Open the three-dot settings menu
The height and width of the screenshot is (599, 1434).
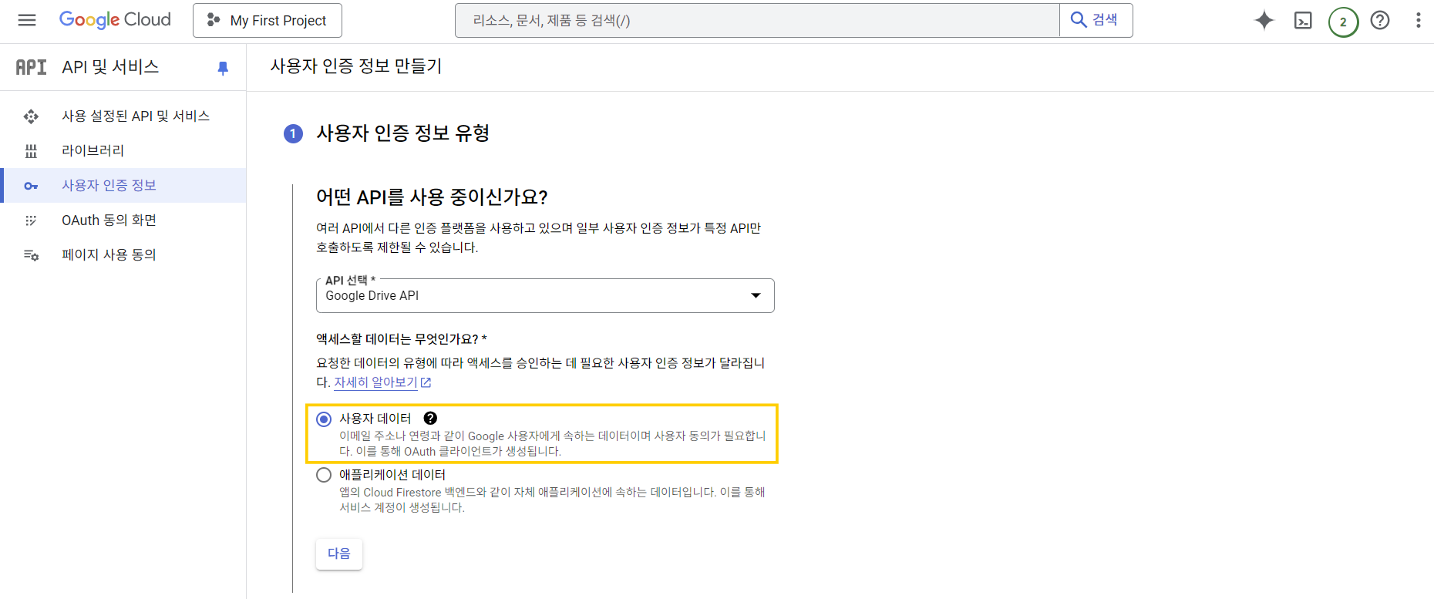(1418, 20)
